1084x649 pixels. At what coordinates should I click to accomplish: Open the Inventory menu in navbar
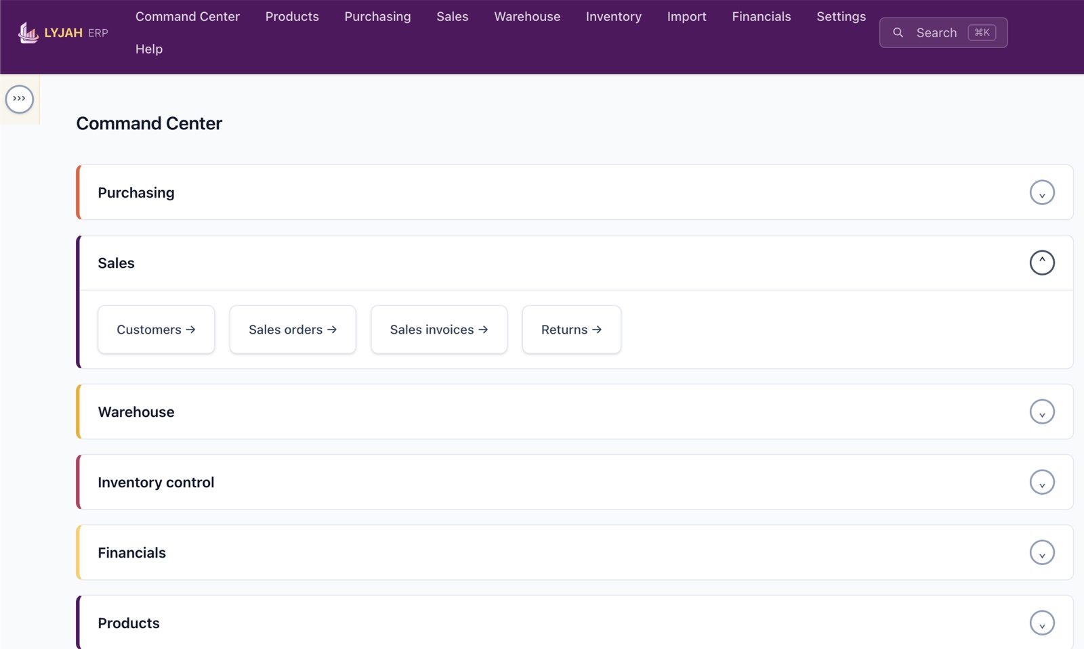coord(614,16)
